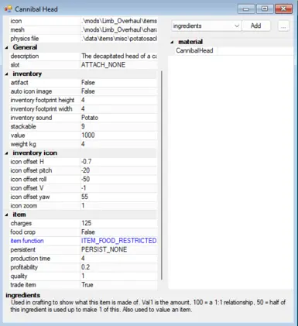Select the mesh path value

(118, 29)
